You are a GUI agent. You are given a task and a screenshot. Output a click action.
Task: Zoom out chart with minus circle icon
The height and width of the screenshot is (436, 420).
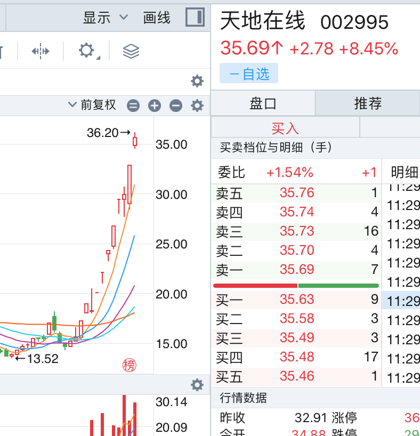pos(176,106)
